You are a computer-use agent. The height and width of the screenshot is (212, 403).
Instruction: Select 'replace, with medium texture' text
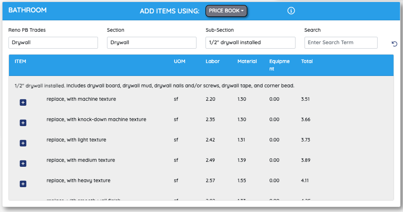(x=81, y=160)
